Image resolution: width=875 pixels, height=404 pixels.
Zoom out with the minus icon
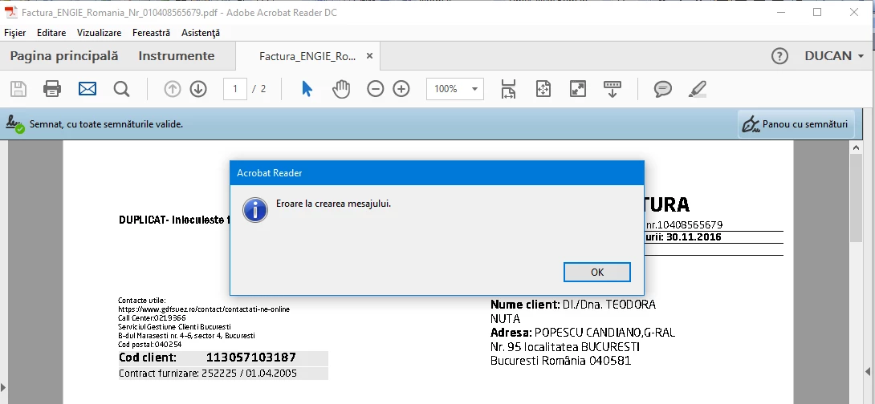pyautogui.click(x=375, y=89)
